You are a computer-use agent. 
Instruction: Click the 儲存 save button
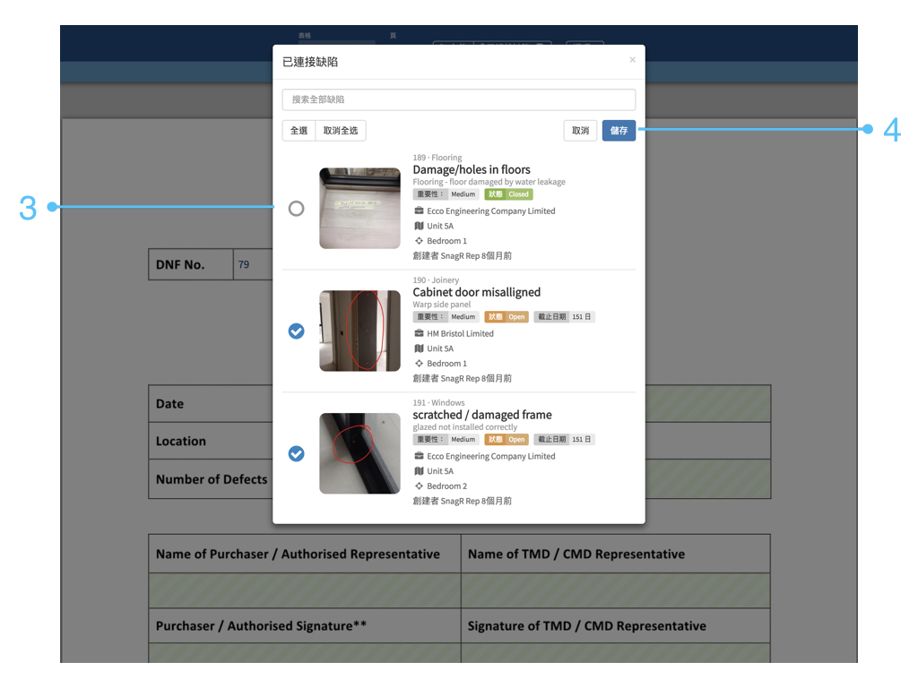tap(619, 131)
